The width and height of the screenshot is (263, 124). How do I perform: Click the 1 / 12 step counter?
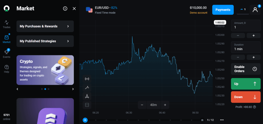click(x=210, y=120)
